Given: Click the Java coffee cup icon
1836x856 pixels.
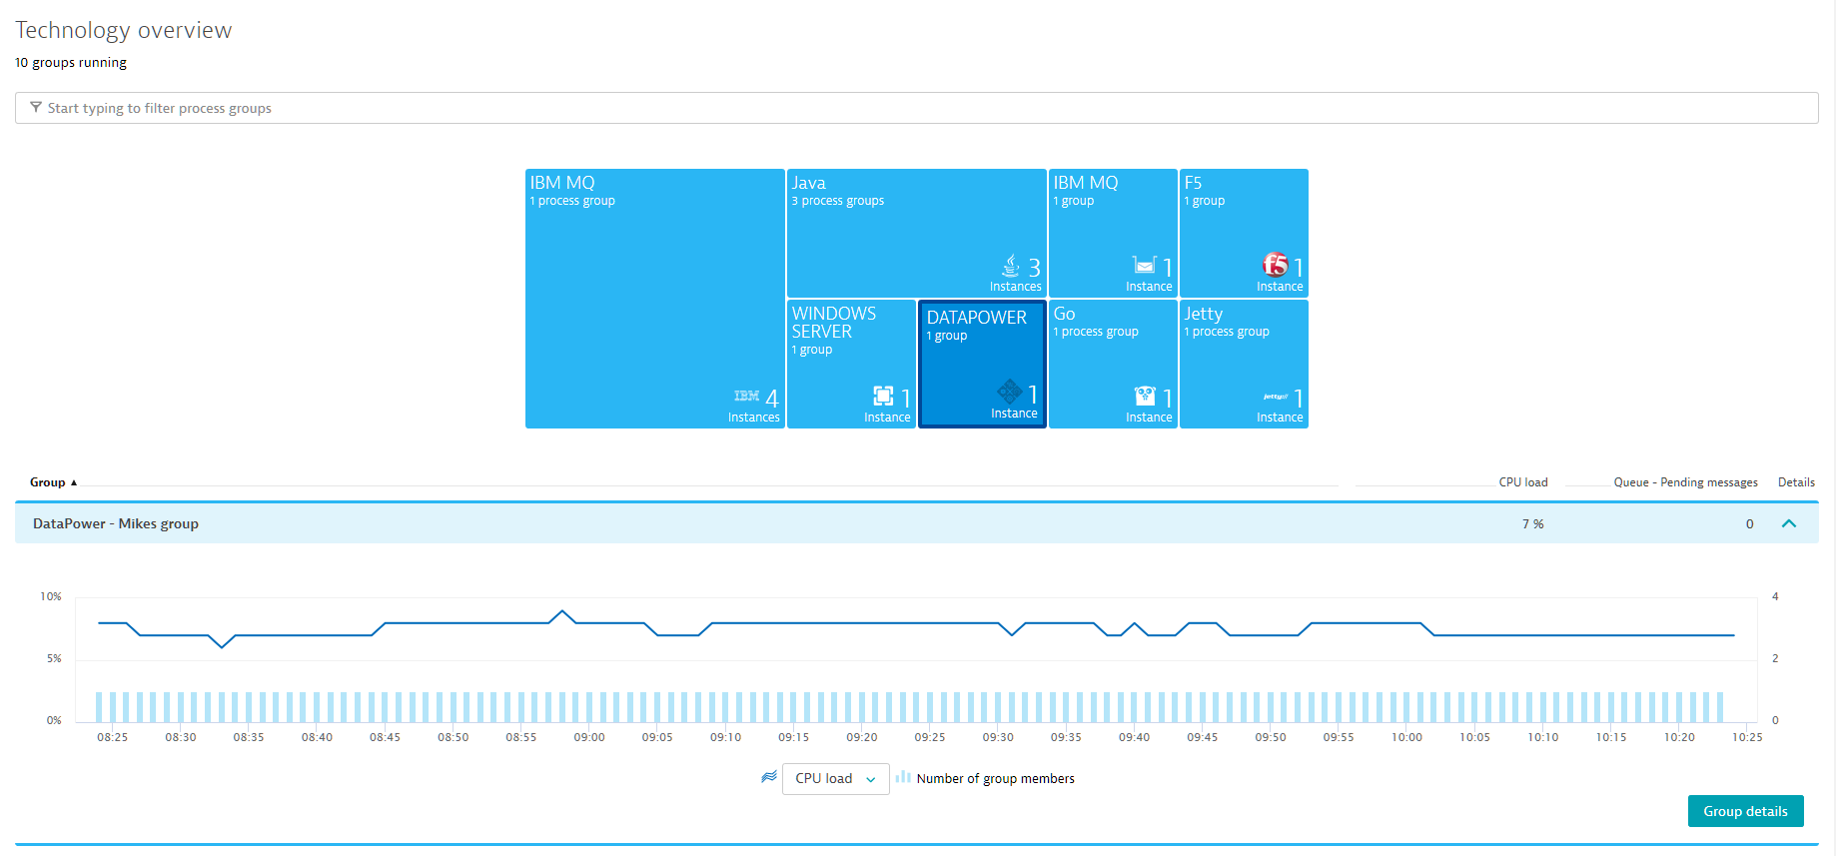Looking at the screenshot, I should (1011, 266).
